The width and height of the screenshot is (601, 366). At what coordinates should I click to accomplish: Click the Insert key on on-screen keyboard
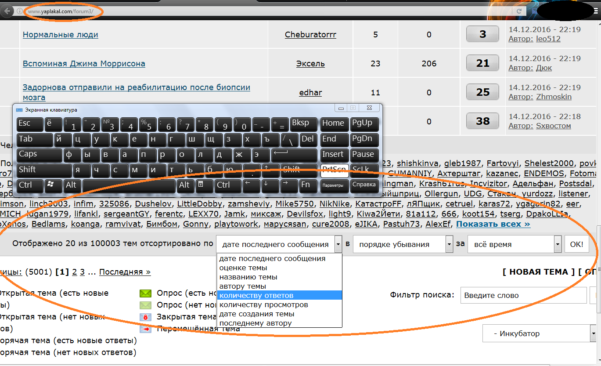point(335,155)
